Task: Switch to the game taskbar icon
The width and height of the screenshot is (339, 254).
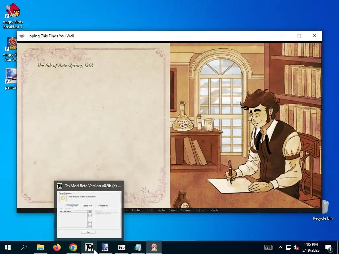Action: pyautogui.click(x=154, y=247)
